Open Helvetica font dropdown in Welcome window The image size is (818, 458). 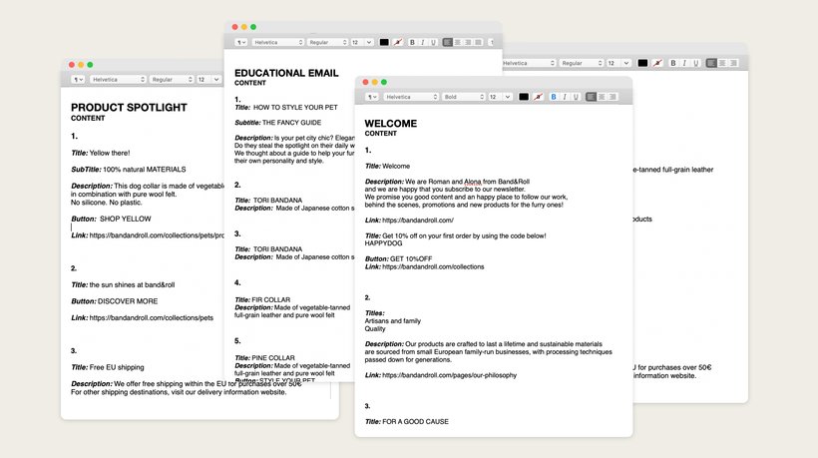click(x=411, y=97)
